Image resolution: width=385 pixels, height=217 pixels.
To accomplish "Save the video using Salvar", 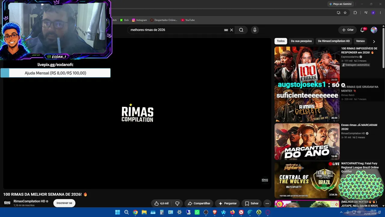I will click(252, 203).
